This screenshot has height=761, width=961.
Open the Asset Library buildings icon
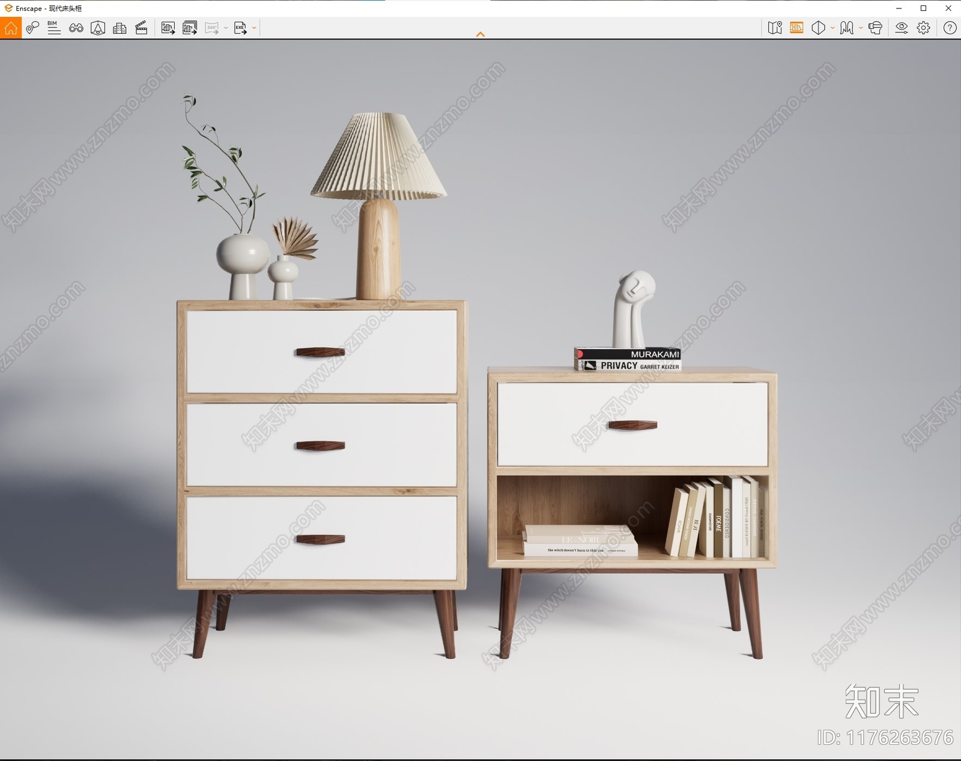pyautogui.click(x=120, y=28)
